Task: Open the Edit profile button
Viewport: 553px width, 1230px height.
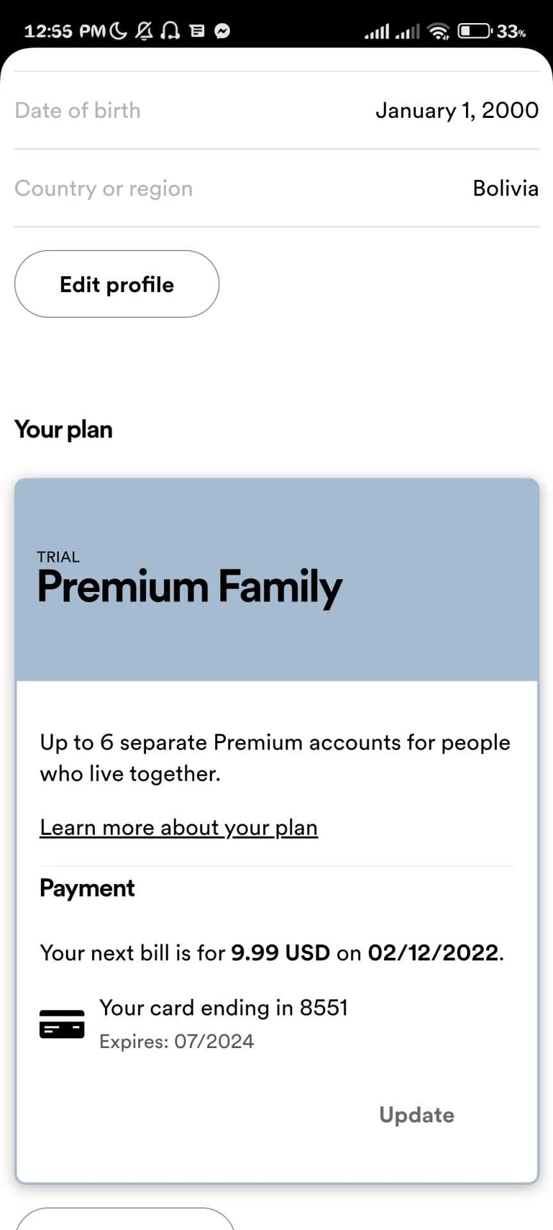Action: [x=117, y=284]
